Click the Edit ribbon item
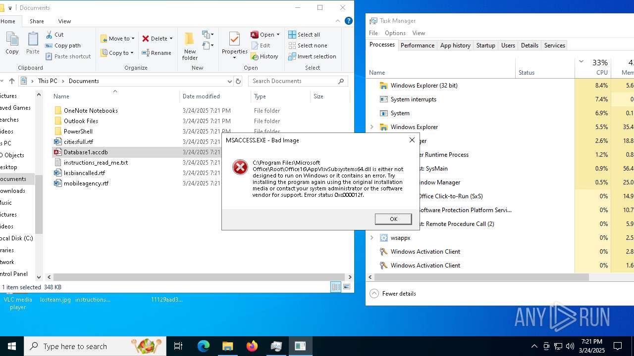Image resolution: width=634 pixels, height=356 pixels. [261, 45]
